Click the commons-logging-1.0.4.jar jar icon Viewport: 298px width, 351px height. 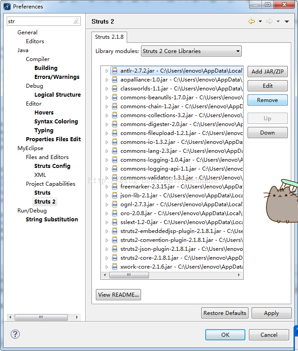pyautogui.click(x=115, y=160)
